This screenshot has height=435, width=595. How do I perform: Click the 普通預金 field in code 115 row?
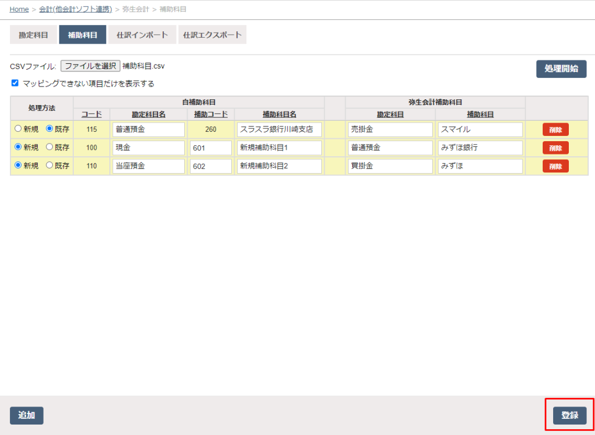[x=148, y=130]
